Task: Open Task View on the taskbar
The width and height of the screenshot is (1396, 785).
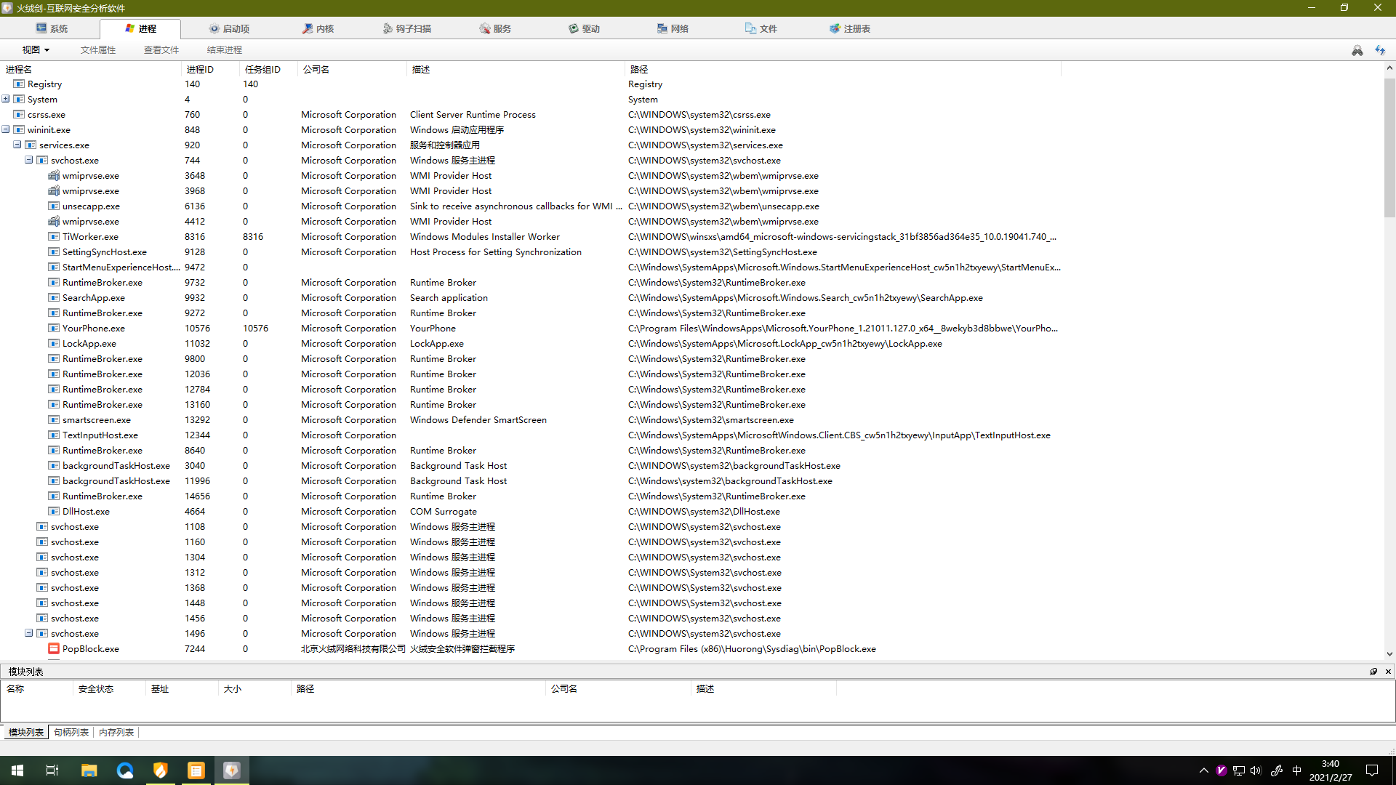Action: pyautogui.click(x=52, y=770)
